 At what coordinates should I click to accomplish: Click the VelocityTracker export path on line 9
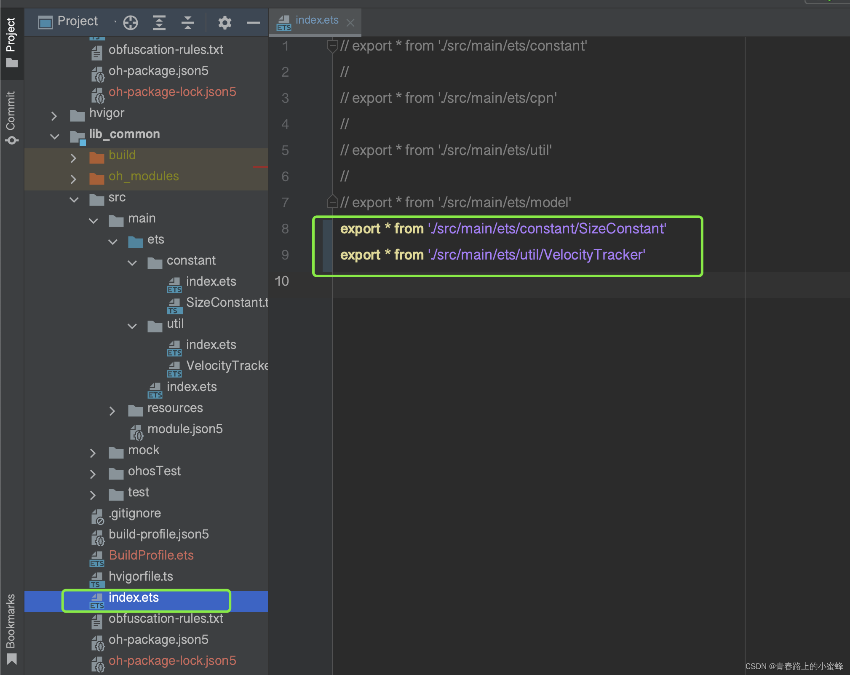(x=537, y=254)
